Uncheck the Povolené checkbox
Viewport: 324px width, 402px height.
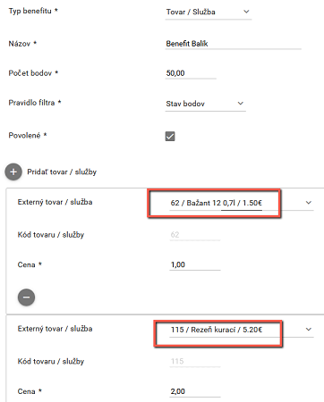(170, 137)
